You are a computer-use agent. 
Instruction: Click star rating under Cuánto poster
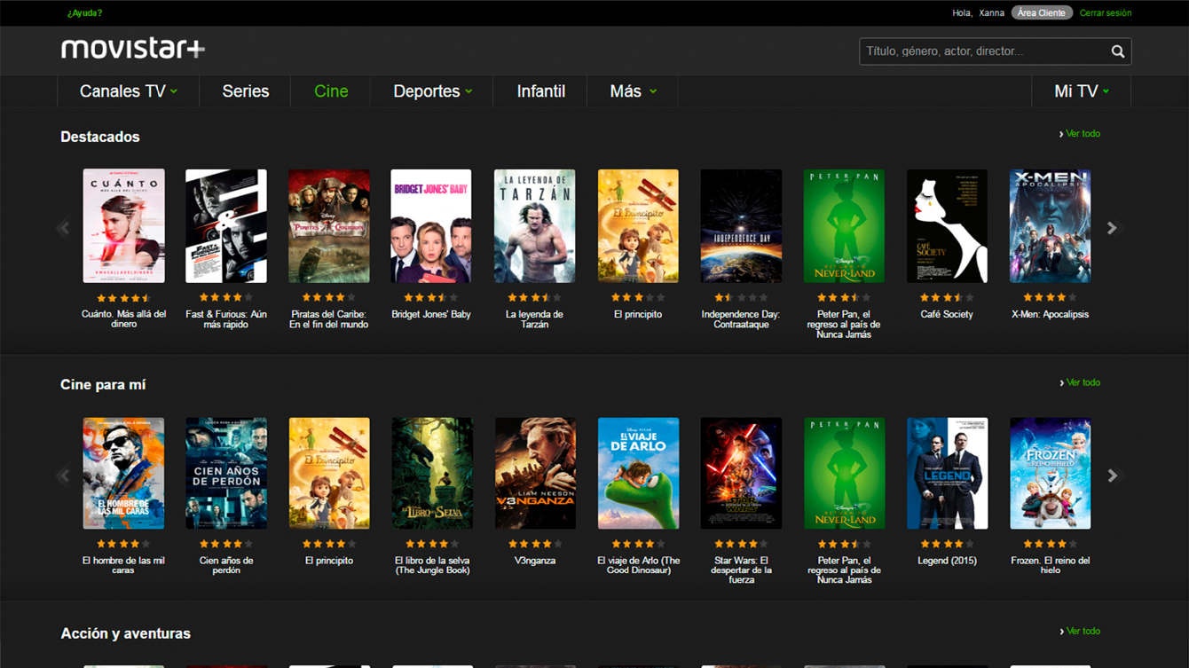pyautogui.click(x=123, y=298)
